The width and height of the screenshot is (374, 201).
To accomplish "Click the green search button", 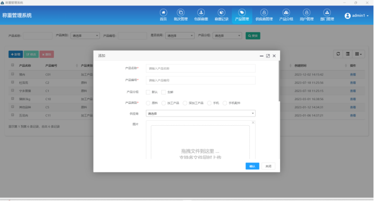I will (x=253, y=36).
